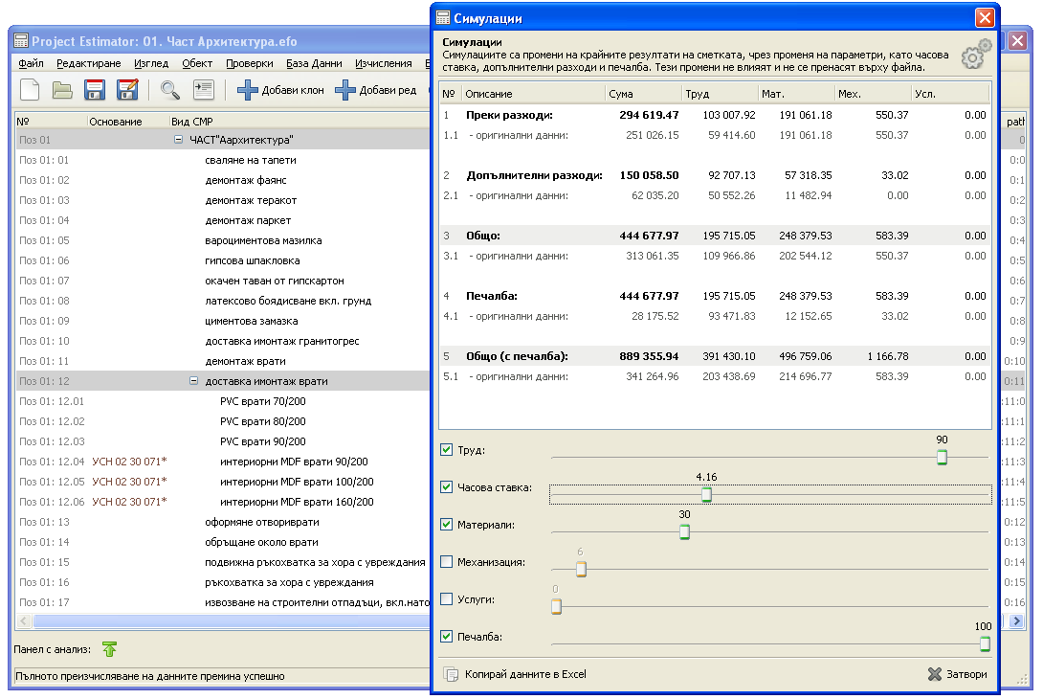Open the Проверки menu

tap(249, 63)
